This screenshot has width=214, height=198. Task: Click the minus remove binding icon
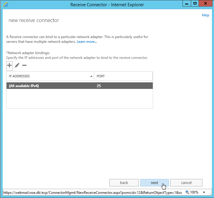[24, 65]
